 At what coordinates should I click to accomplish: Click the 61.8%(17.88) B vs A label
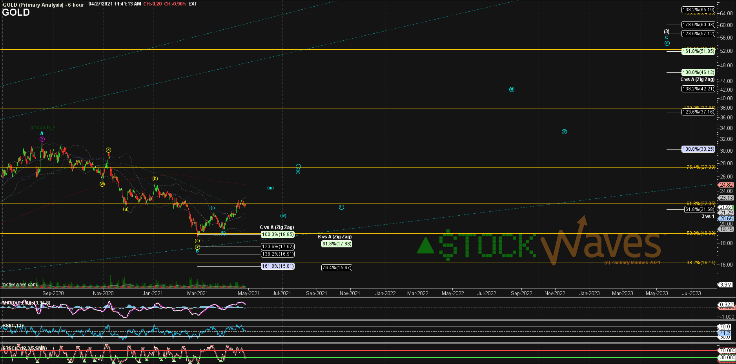(x=336, y=244)
